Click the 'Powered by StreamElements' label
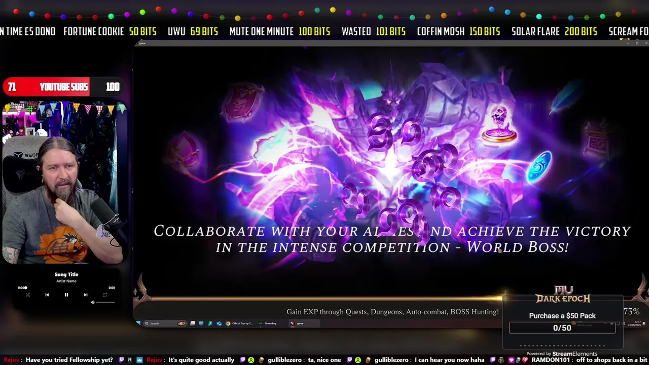 (562, 353)
